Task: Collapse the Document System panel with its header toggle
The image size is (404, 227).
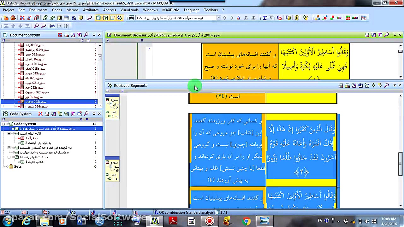Action: click(x=94, y=35)
